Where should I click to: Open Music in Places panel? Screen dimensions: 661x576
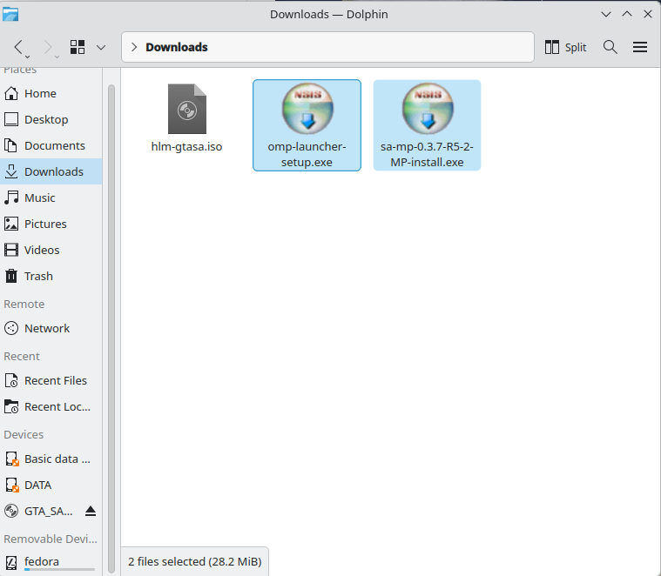pos(51,198)
